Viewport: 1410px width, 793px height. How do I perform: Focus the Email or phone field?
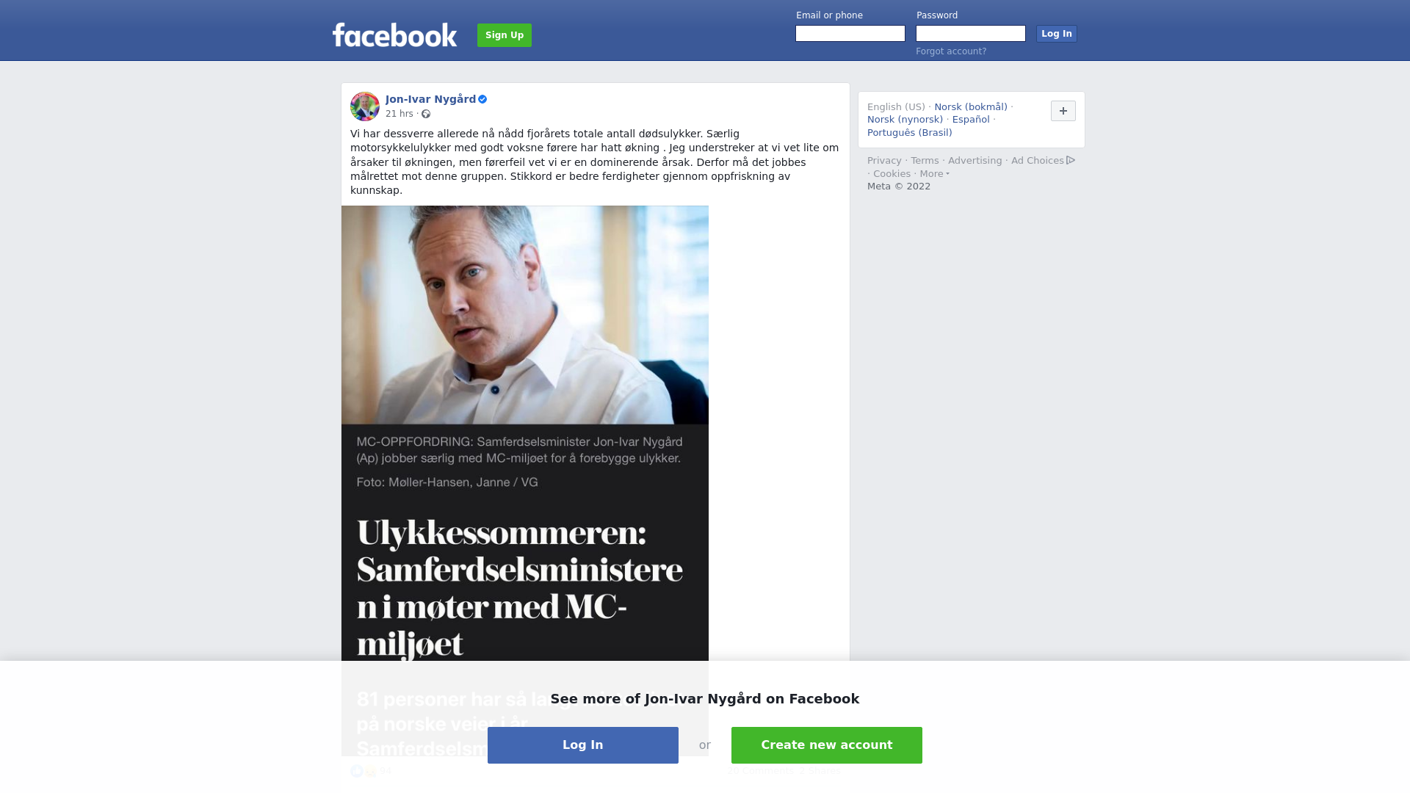[x=850, y=34]
